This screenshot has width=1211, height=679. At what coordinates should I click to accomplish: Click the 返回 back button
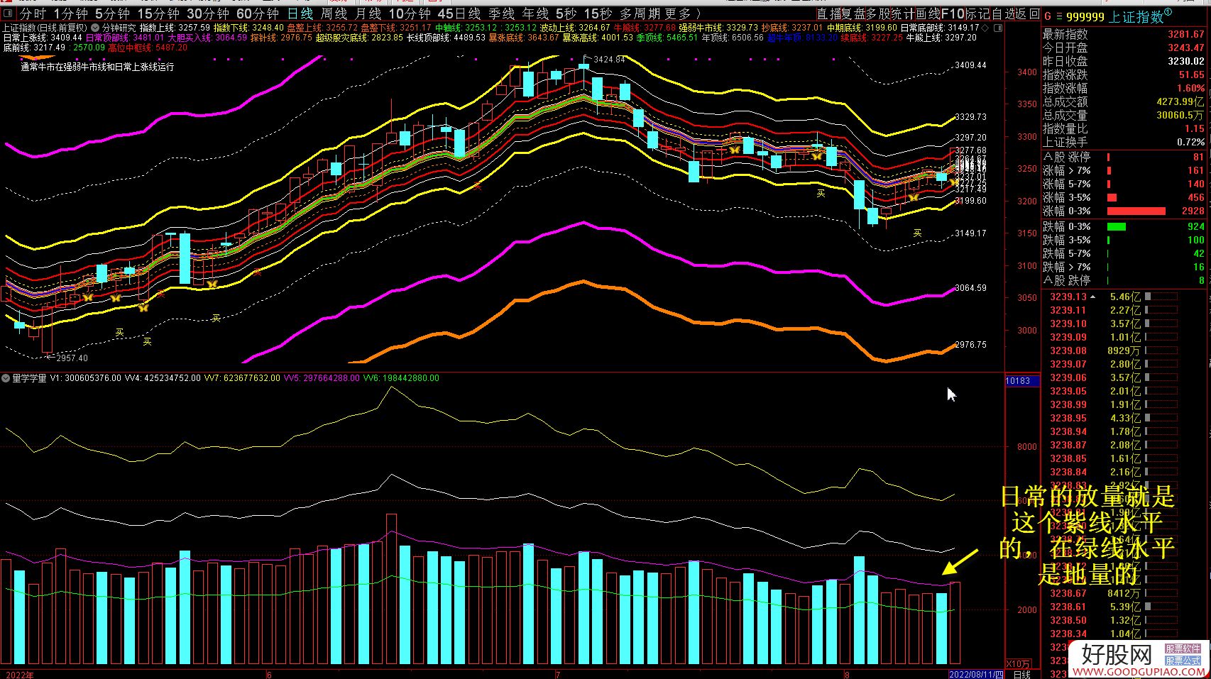1028,13
